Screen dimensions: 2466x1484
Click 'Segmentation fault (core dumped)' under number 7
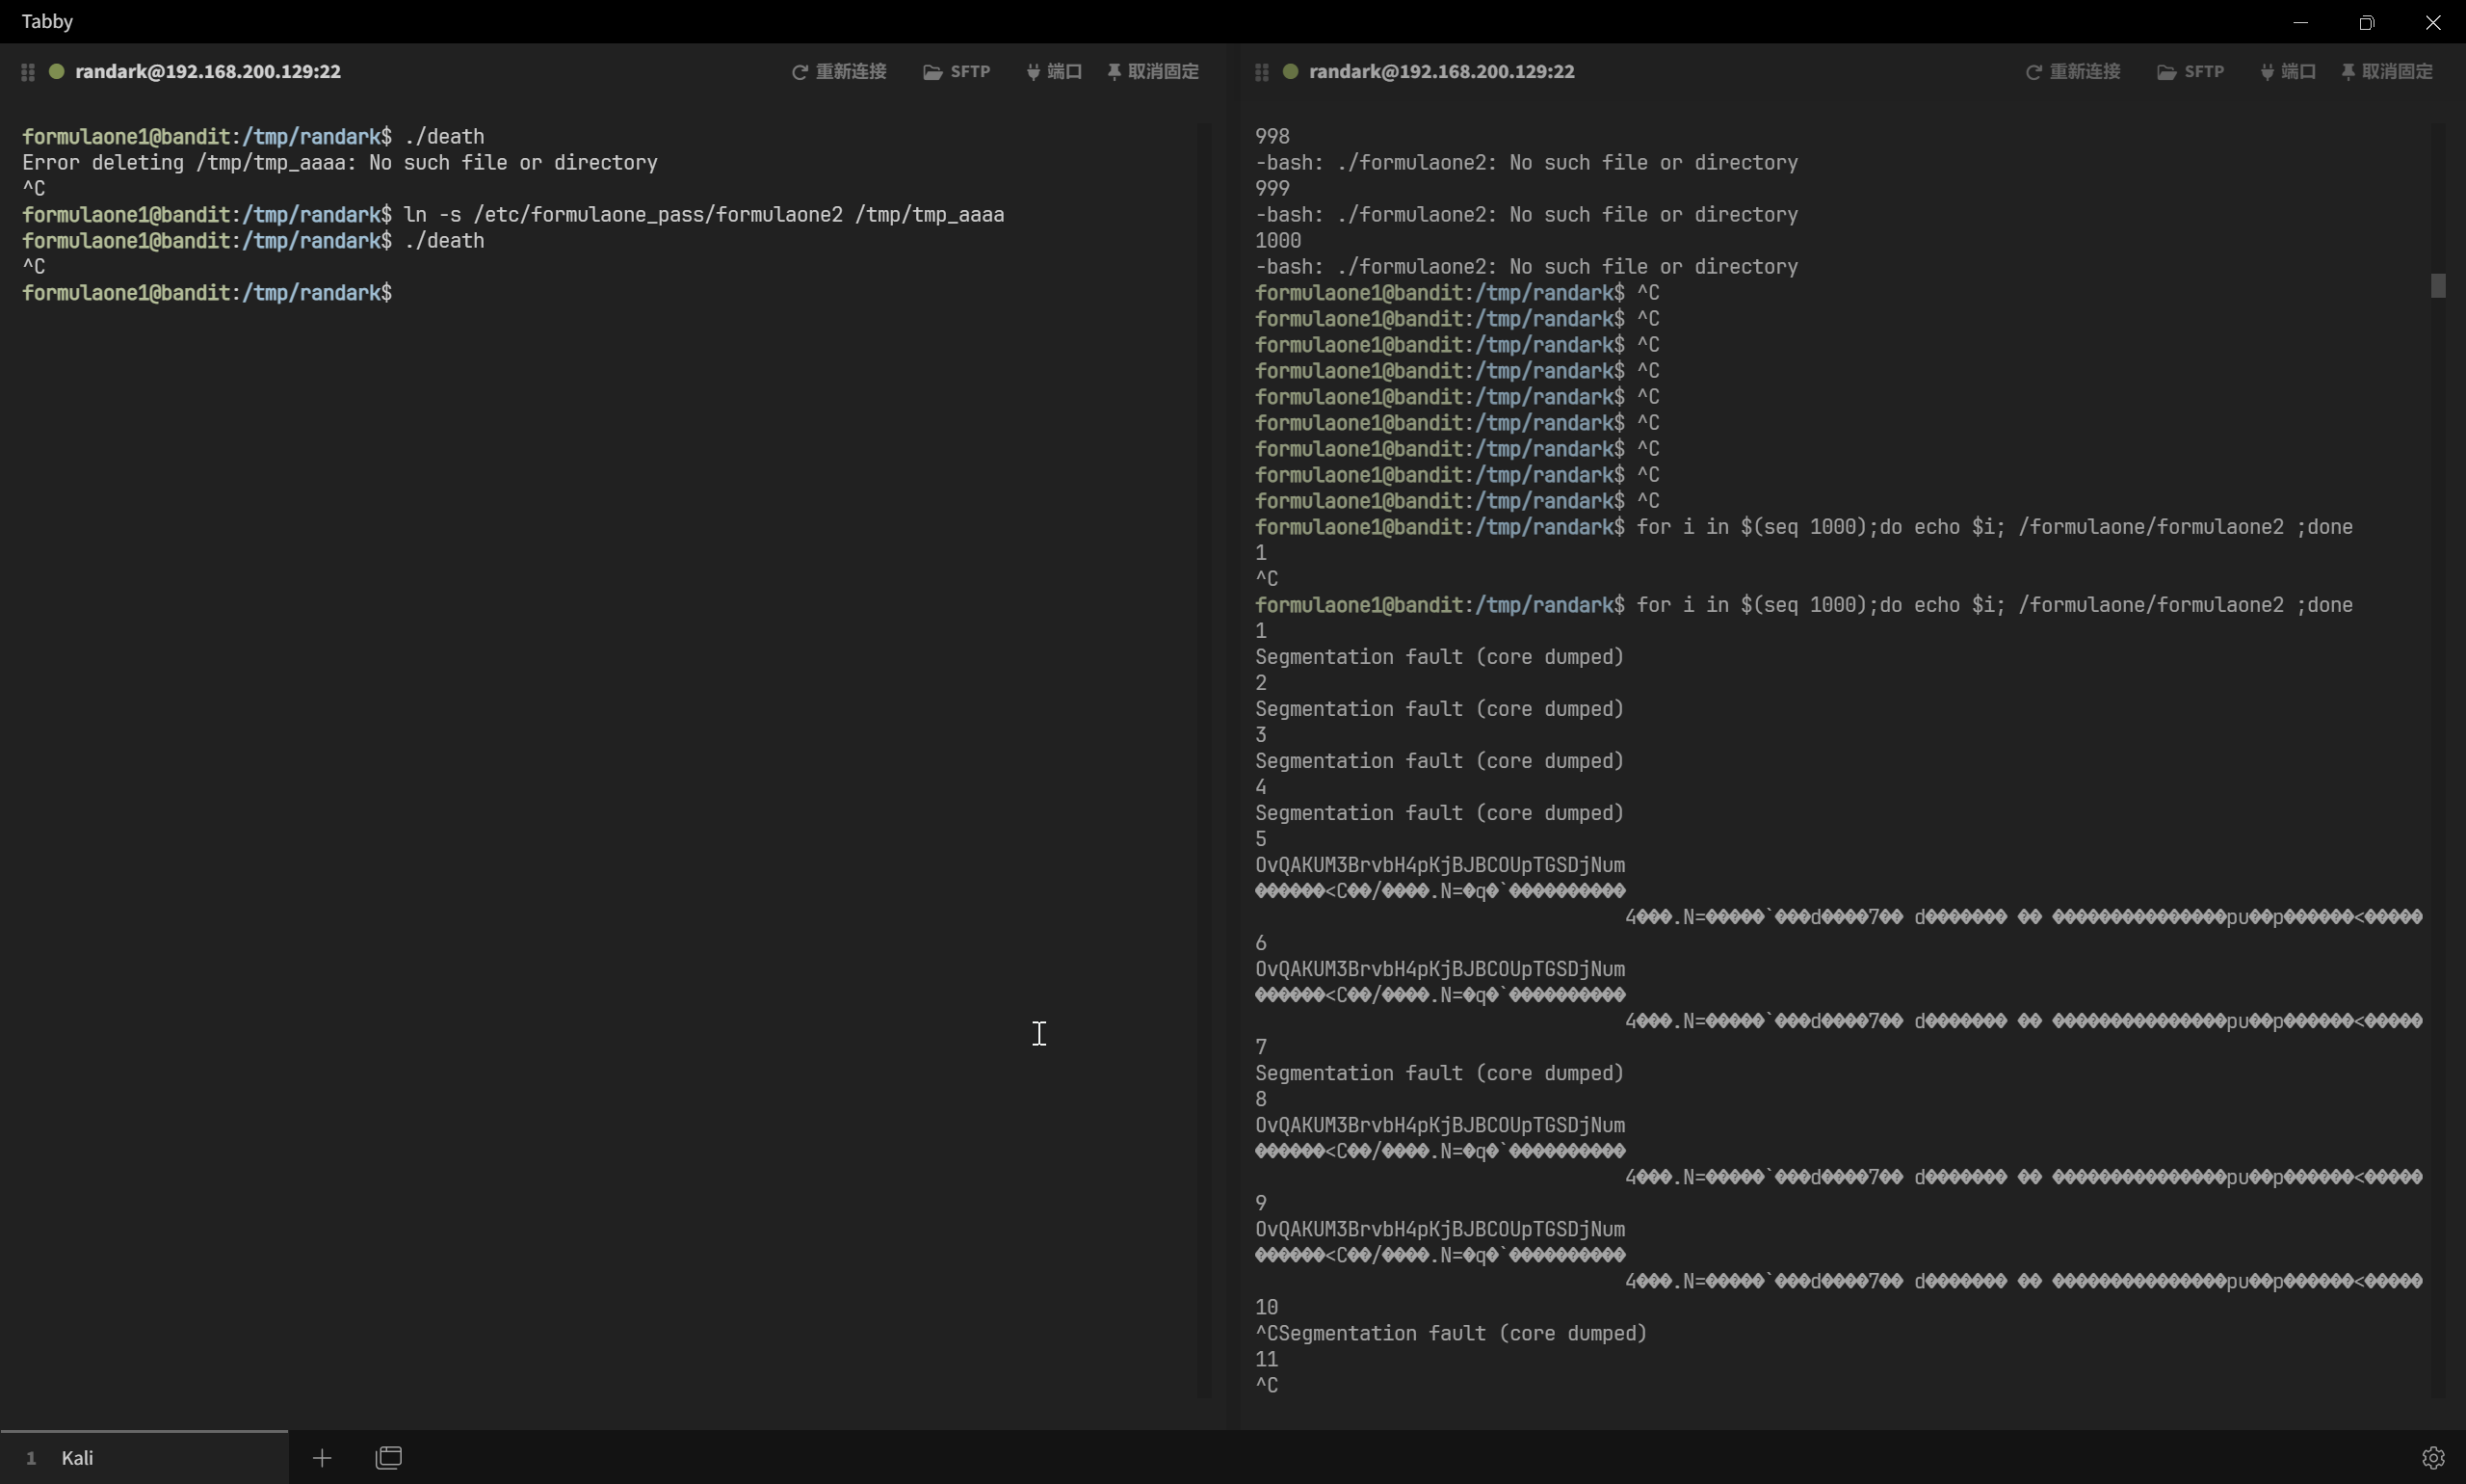(1439, 1073)
